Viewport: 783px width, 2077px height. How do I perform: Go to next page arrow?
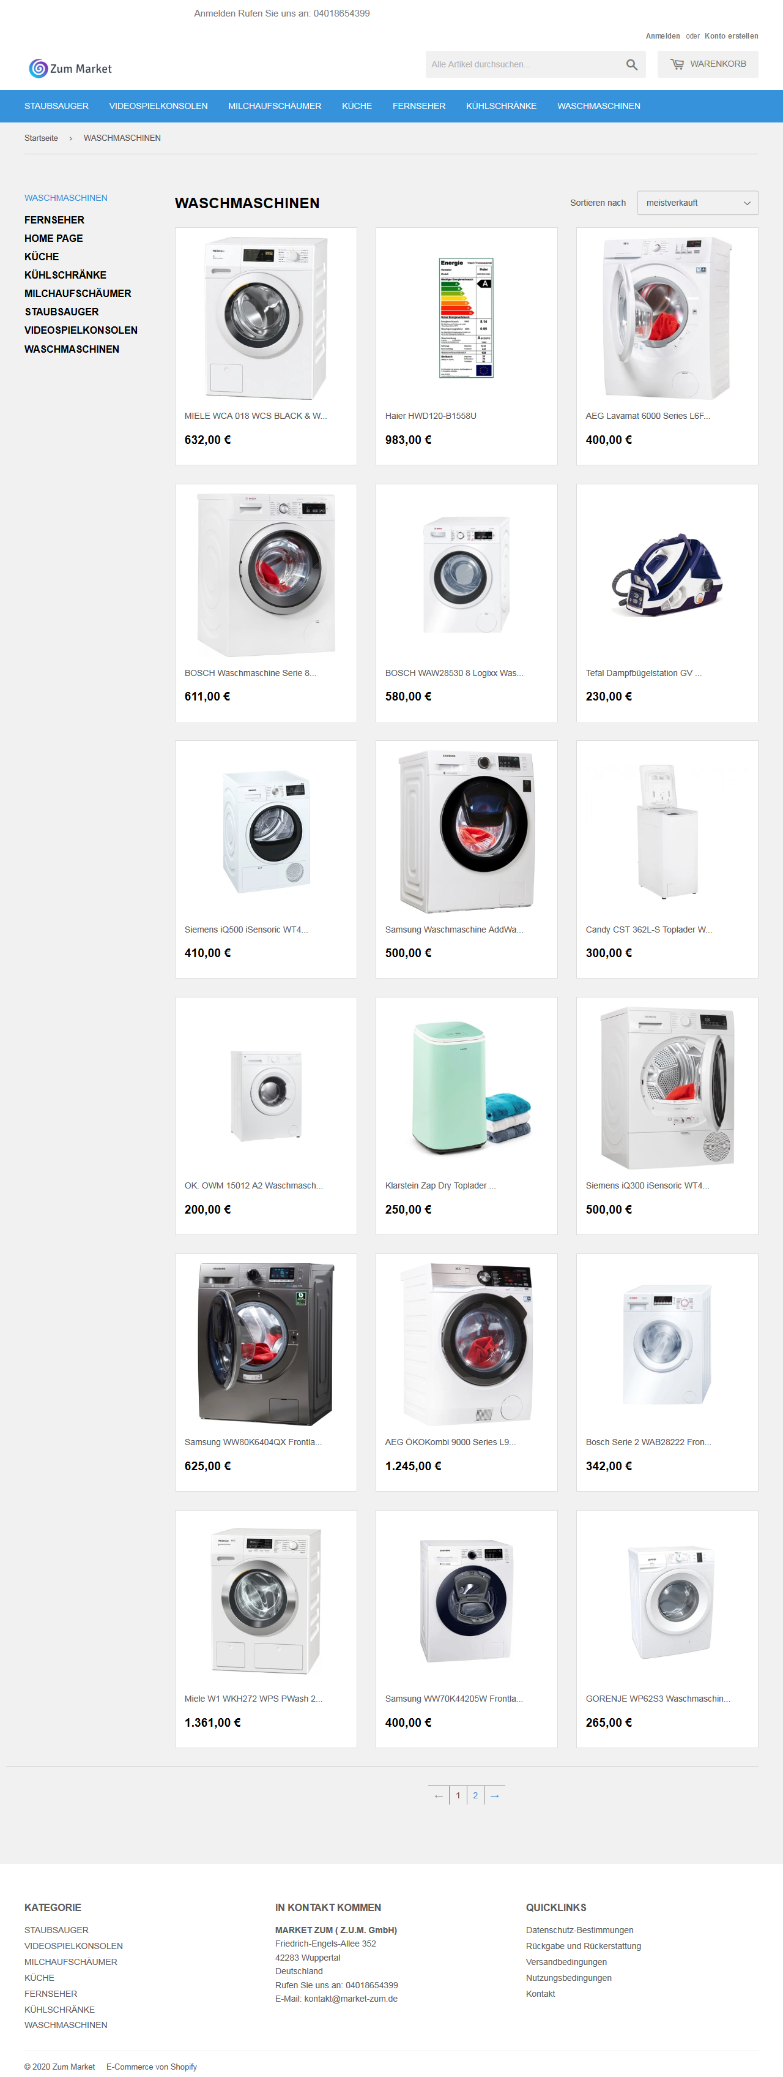pos(495,1795)
